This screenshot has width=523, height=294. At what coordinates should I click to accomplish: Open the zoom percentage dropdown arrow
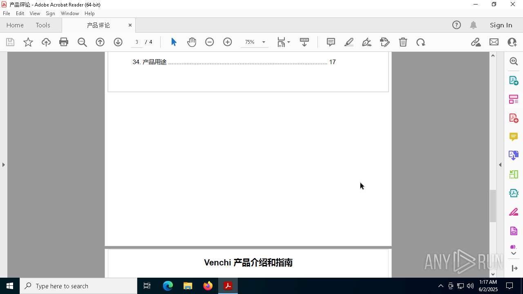[x=264, y=42]
